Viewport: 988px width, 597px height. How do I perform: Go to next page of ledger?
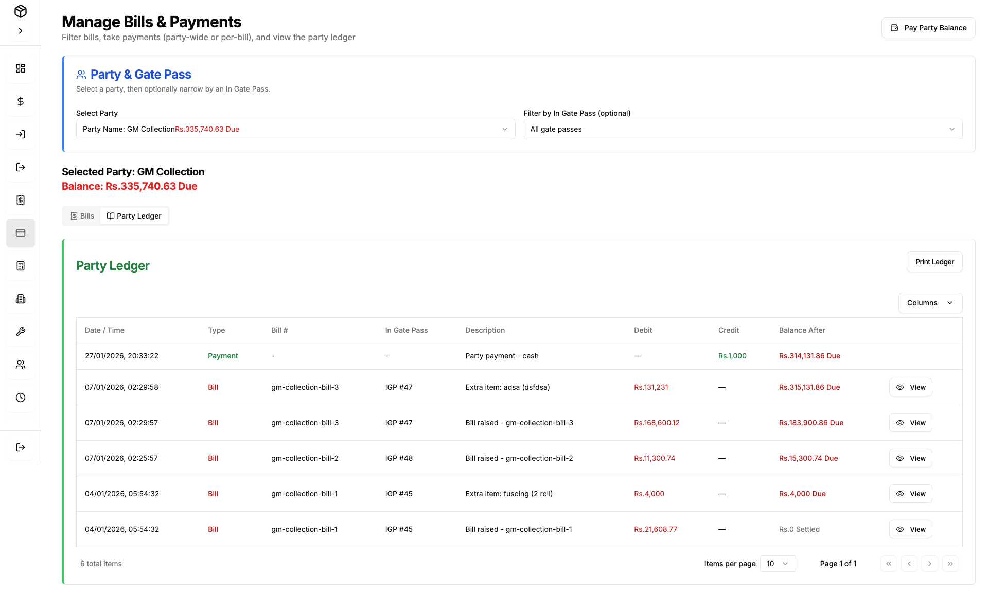click(x=930, y=564)
